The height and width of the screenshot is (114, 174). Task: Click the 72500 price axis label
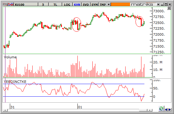click(159, 23)
